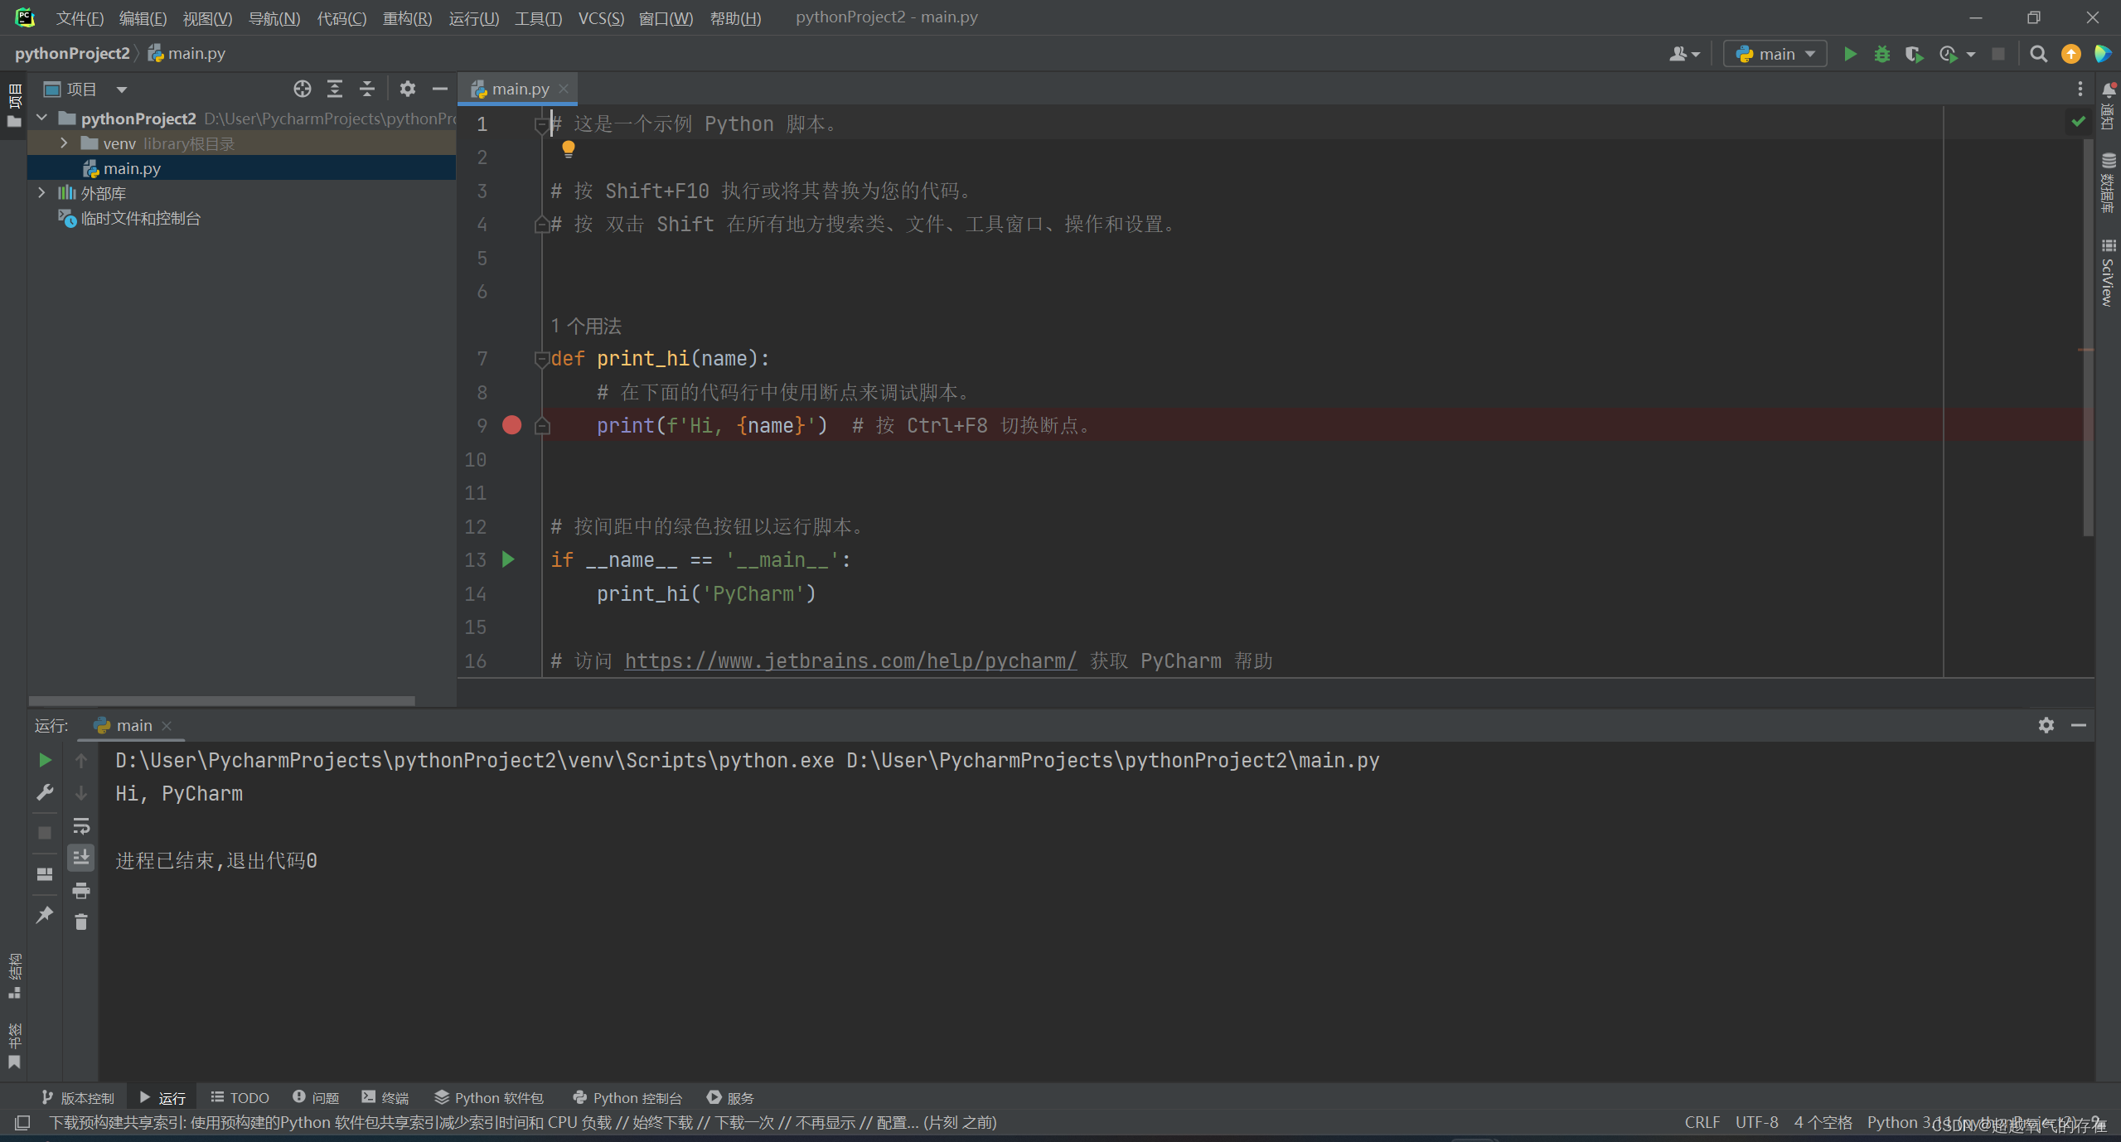
Task: Expand the venv folder in project tree
Action: [64, 143]
